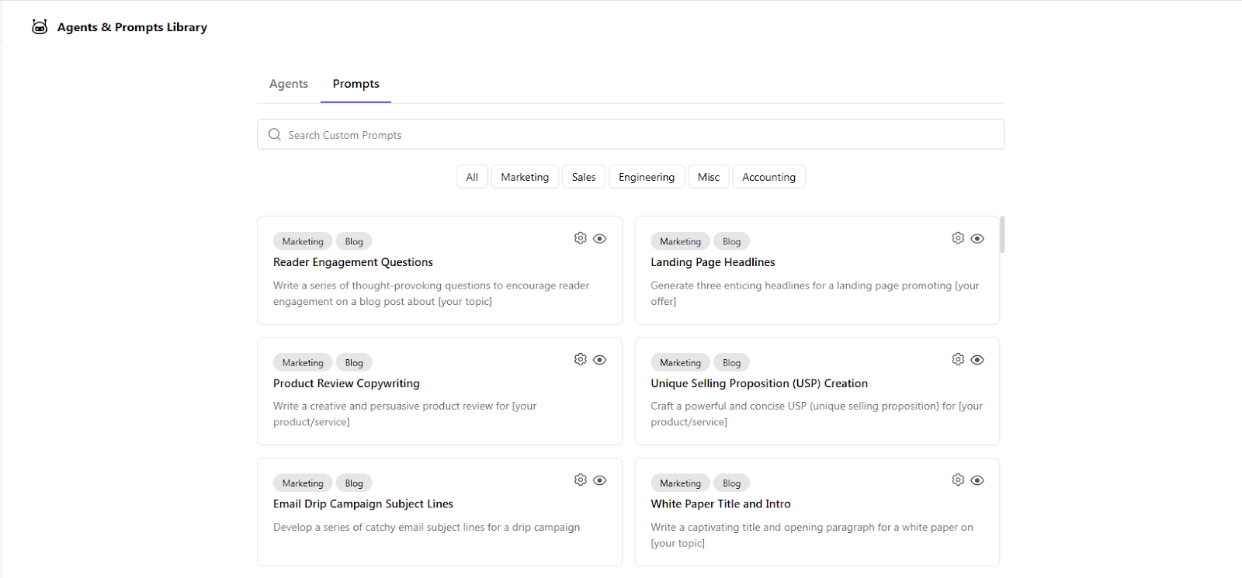Filter prompts by Engineering category
Screen dimensions: 1242x578
[647, 177]
